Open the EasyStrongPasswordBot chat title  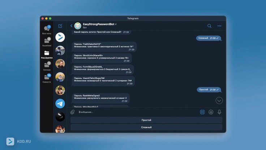(x=99, y=24)
